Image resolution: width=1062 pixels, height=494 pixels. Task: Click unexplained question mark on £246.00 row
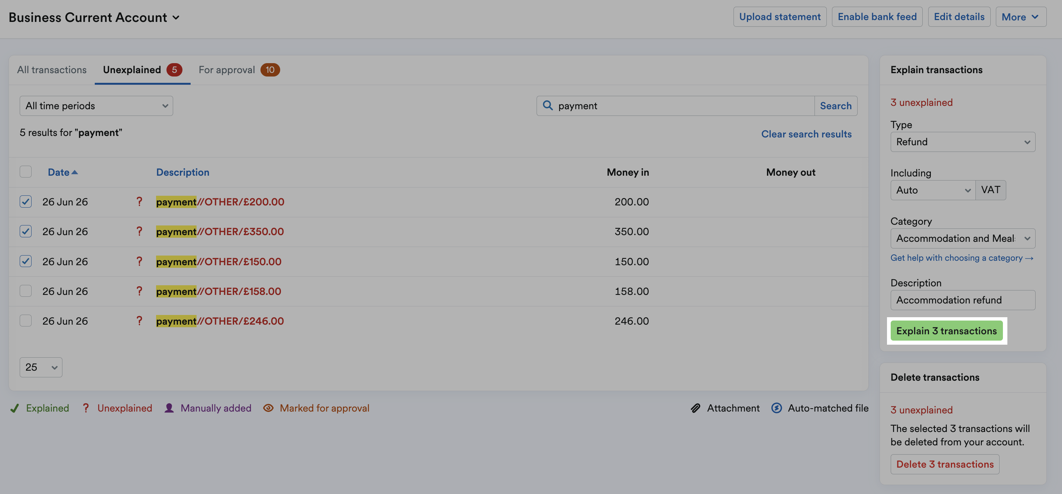pos(139,321)
